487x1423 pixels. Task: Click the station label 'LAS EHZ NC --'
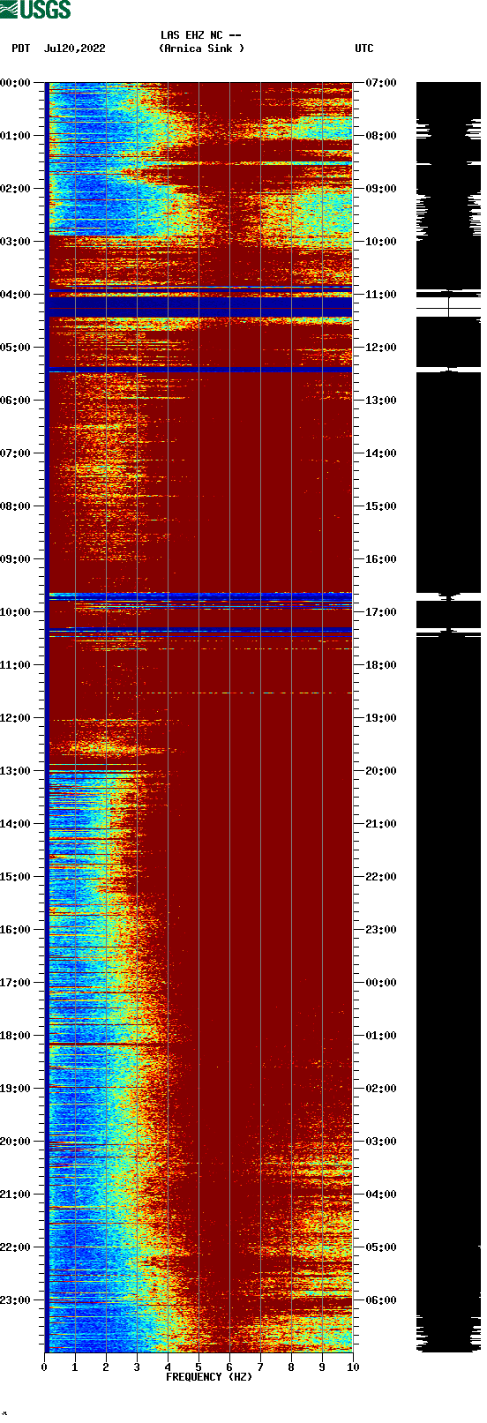tap(201, 35)
